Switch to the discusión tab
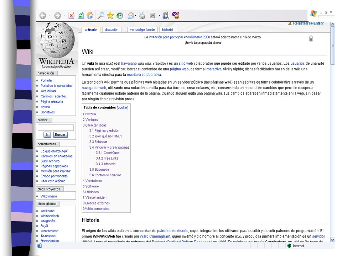 click(x=112, y=30)
